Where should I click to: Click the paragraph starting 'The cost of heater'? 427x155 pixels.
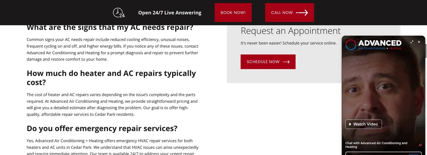coord(112,104)
